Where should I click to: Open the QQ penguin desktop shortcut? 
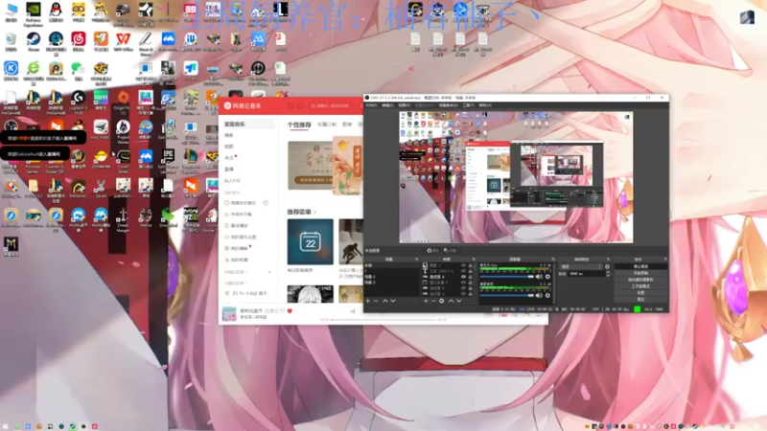tap(56, 11)
